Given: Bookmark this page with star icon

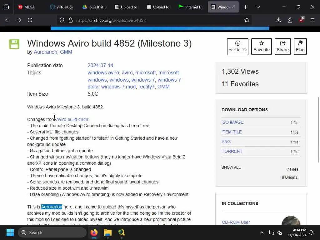Looking at the screenshot, I should tap(247, 20).
